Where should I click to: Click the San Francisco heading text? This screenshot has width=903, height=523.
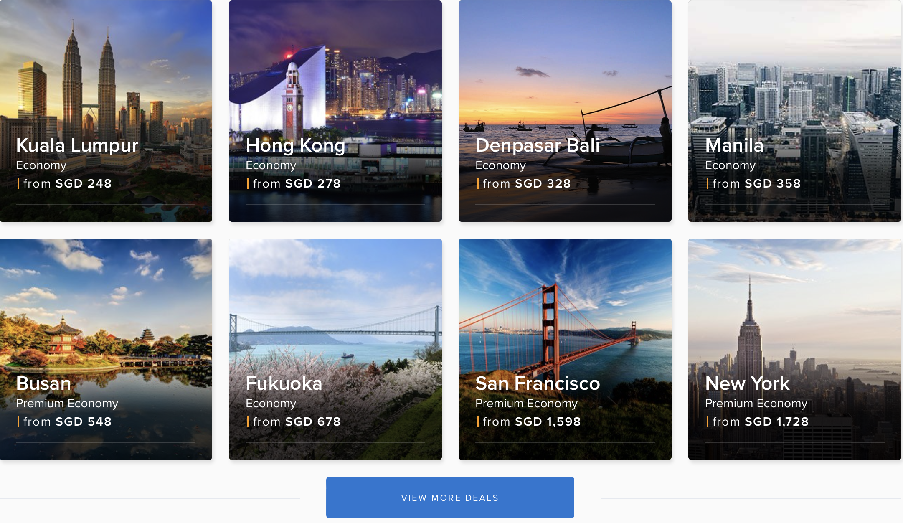[x=538, y=383]
